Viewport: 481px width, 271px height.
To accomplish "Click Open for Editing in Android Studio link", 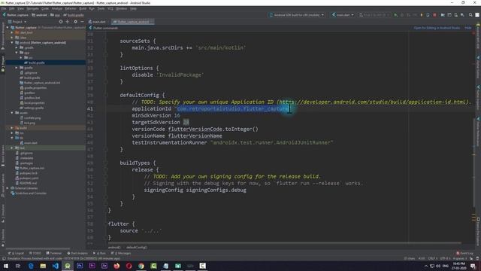I will 437,28.
